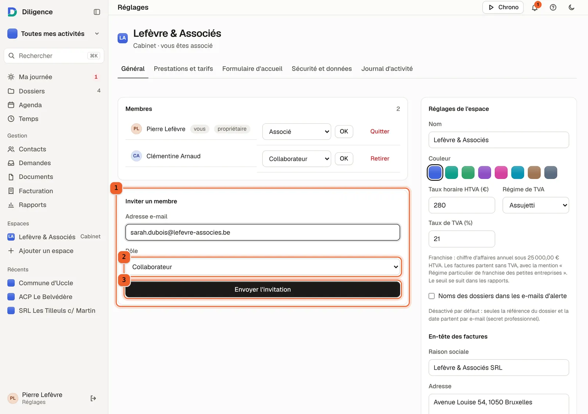Collapse the sidebar with the panel icon
The image size is (588, 414).
coord(97,12)
